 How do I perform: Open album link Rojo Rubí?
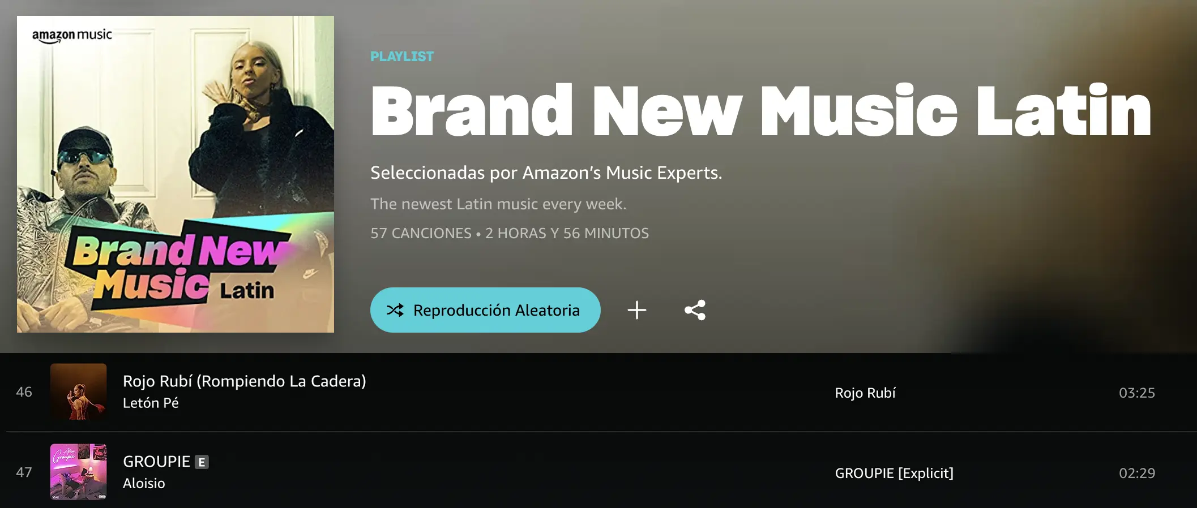[x=865, y=393]
